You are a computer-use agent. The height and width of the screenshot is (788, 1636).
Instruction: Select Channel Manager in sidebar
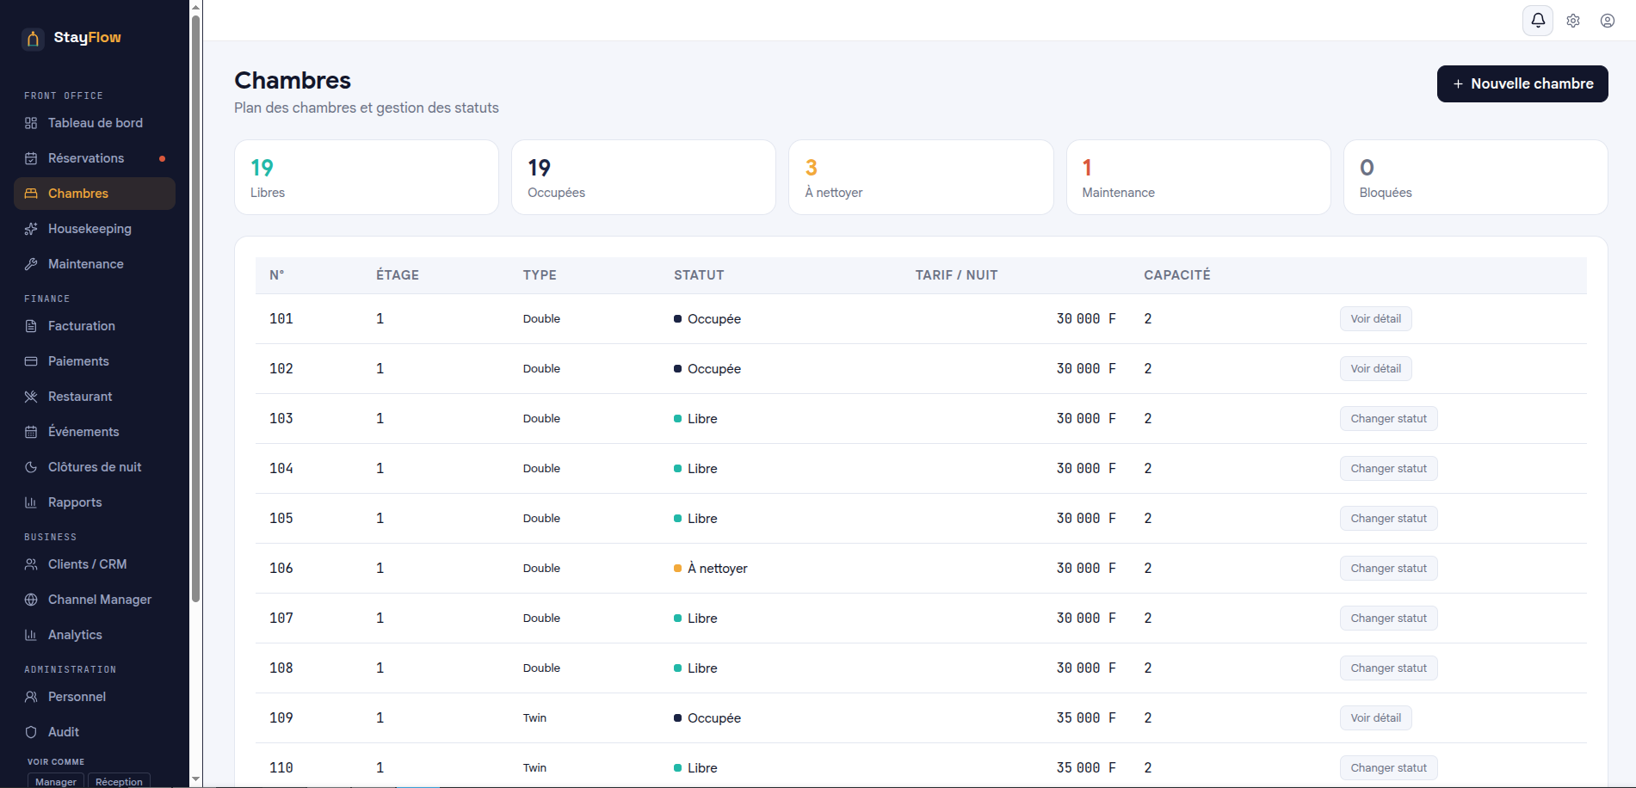click(95, 600)
